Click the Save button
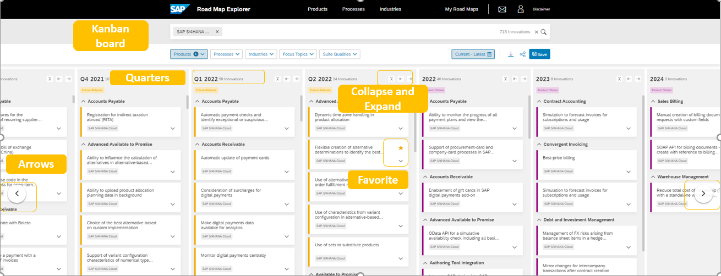Image resolution: width=721 pixels, height=276 pixels. tap(539, 54)
